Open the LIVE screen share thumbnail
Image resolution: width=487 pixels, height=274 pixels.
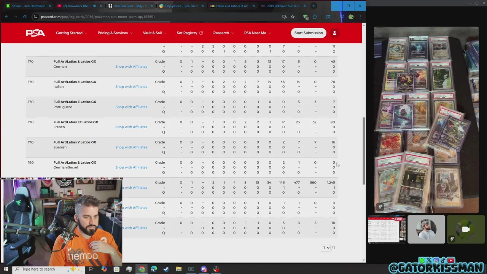[x=387, y=229]
